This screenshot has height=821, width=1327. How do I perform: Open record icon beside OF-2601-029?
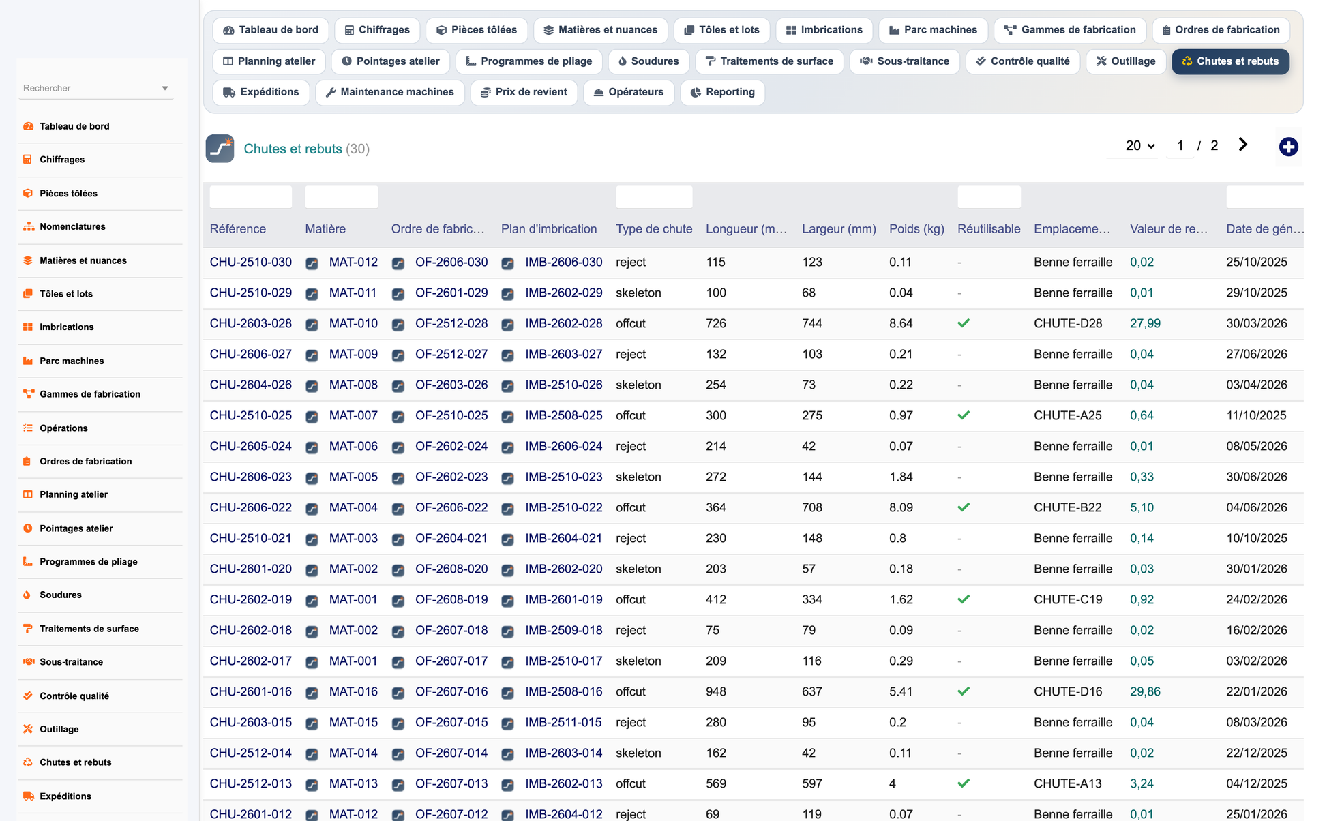pyautogui.click(x=398, y=294)
